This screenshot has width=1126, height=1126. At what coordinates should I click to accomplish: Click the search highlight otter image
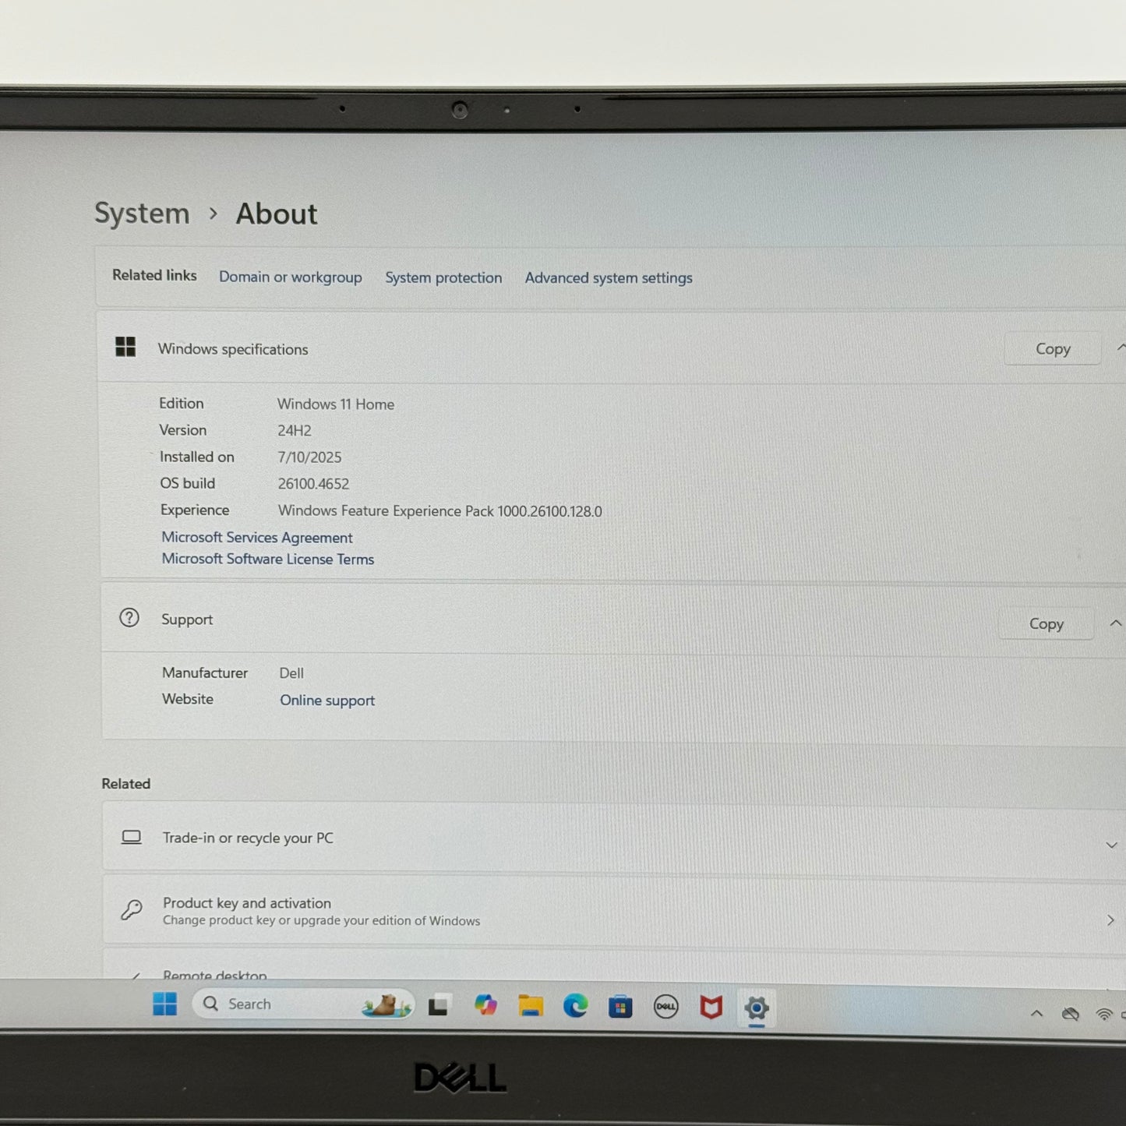click(x=387, y=1005)
